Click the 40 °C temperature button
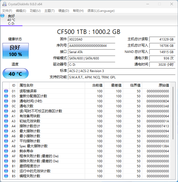The width and height of the screenshot is (178, 182). pyautogui.click(x=16, y=73)
